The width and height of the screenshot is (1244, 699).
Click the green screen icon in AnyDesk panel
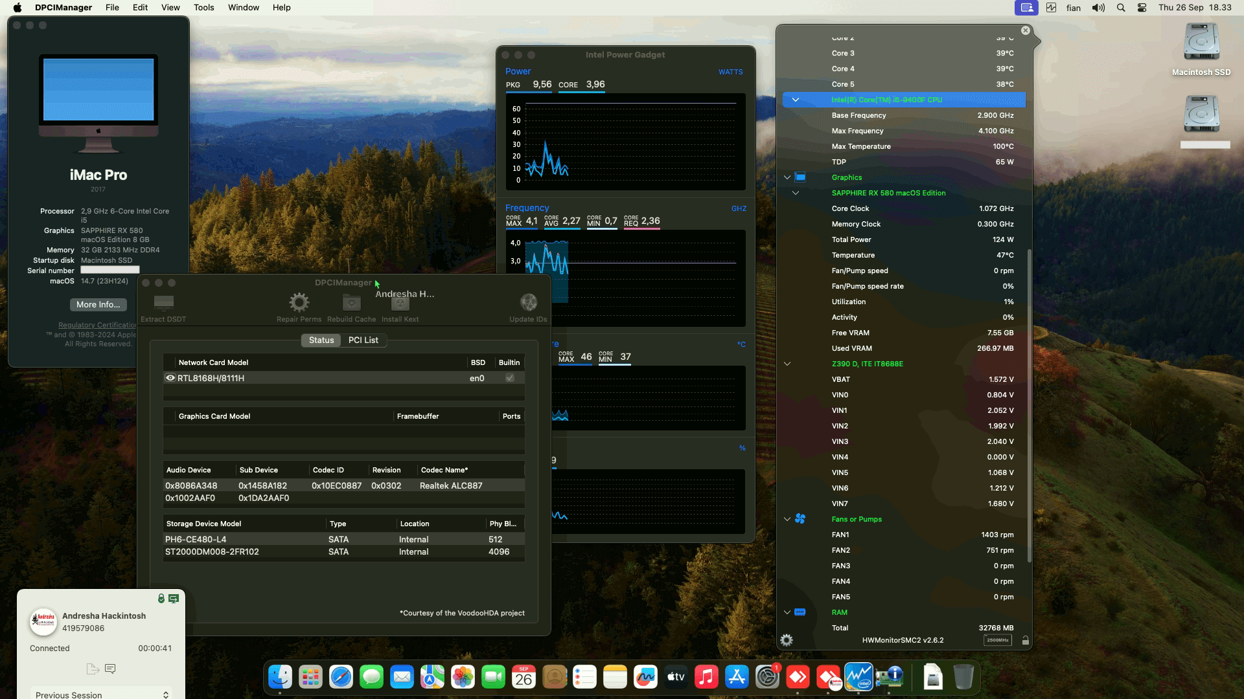(x=174, y=599)
